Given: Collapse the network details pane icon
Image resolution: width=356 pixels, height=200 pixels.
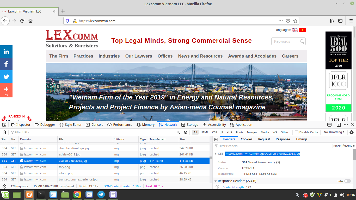Looking at the screenshot, I should pos(216,139).
